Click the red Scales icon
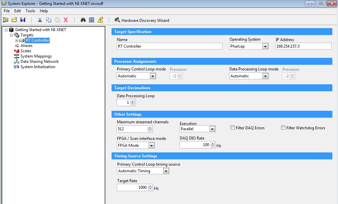This screenshot has width=338, height=204. [x=17, y=51]
